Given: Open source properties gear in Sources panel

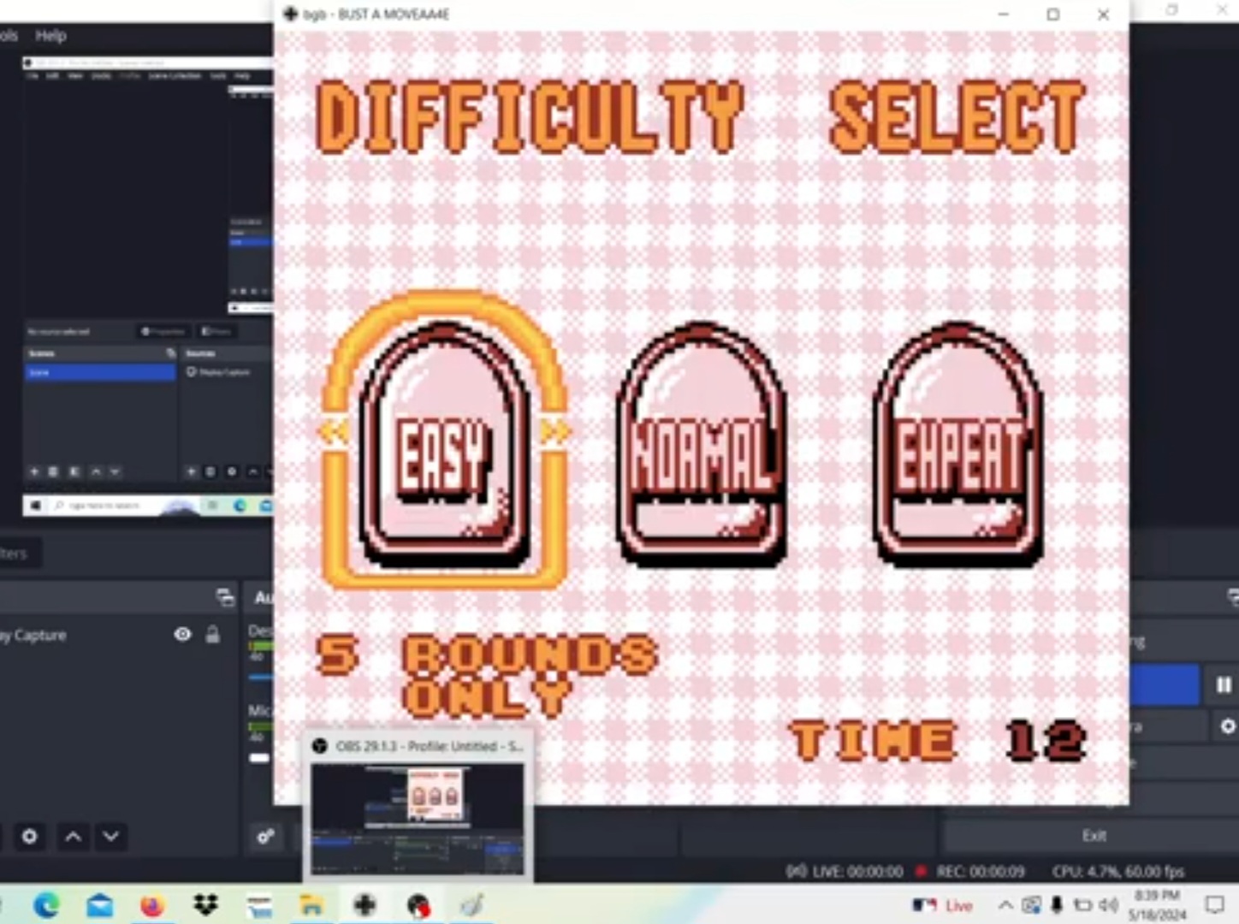Looking at the screenshot, I should point(30,836).
